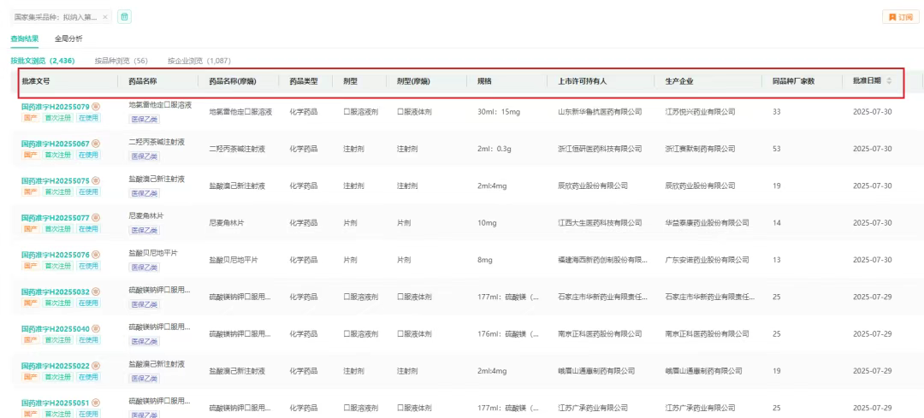The width and height of the screenshot is (924, 418).
Task: Click the specification 10mg cell
Action: [x=486, y=222]
